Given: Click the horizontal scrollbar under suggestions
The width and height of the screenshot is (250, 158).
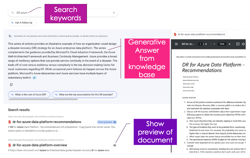Looking at the screenshot, I should pyautogui.click(x=43, y=100).
